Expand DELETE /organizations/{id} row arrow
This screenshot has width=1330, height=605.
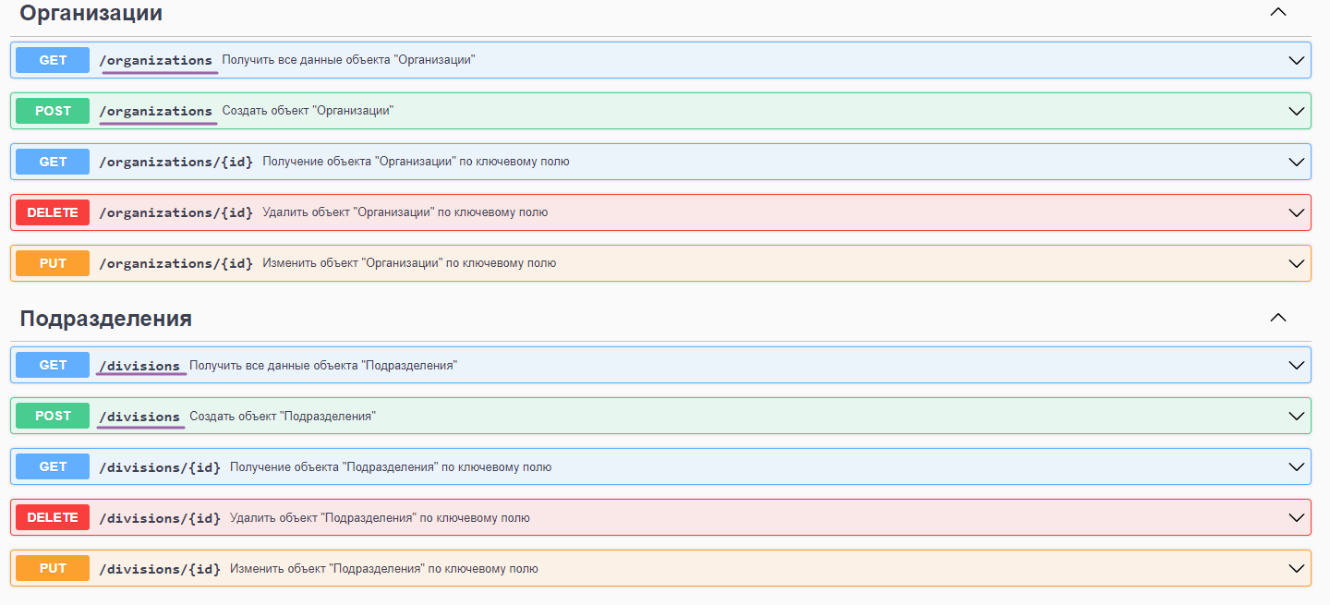point(1296,212)
